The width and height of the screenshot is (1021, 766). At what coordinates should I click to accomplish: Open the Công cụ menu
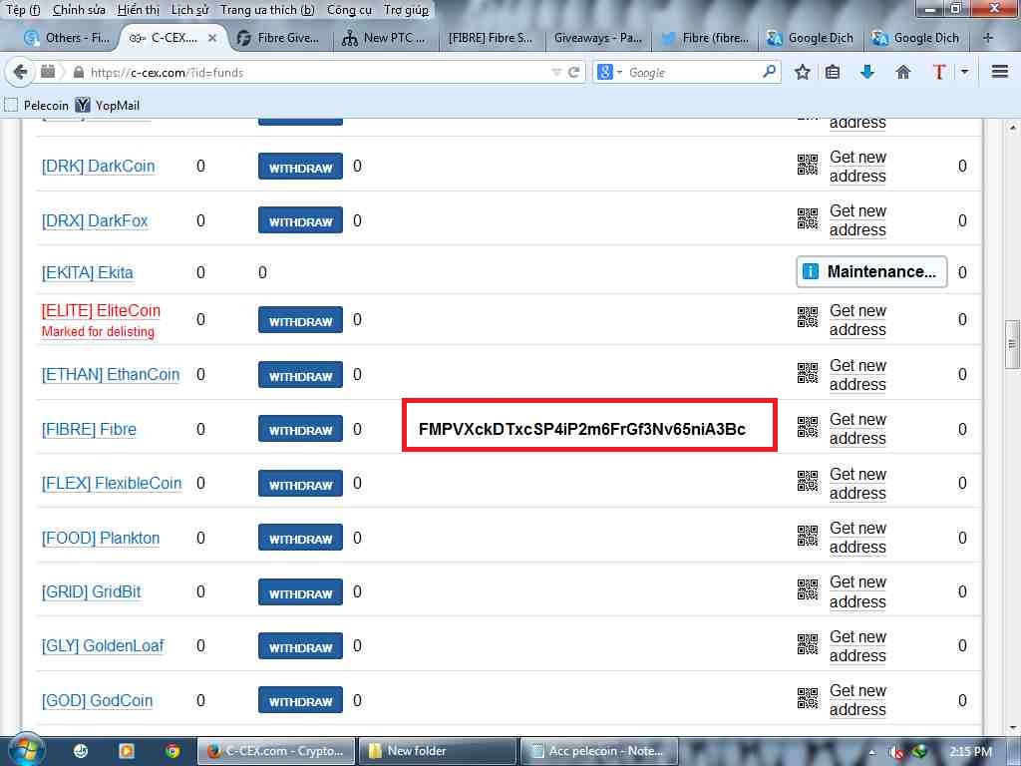(x=349, y=10)
